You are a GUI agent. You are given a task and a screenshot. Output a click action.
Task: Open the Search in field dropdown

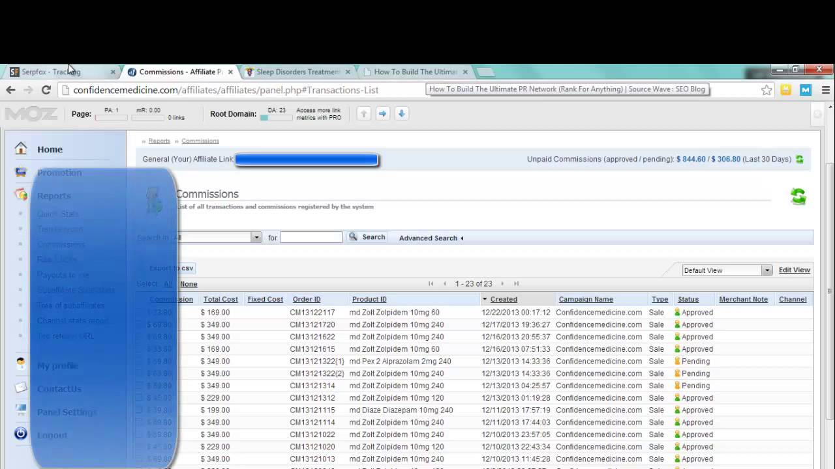(x=217, y=238)
